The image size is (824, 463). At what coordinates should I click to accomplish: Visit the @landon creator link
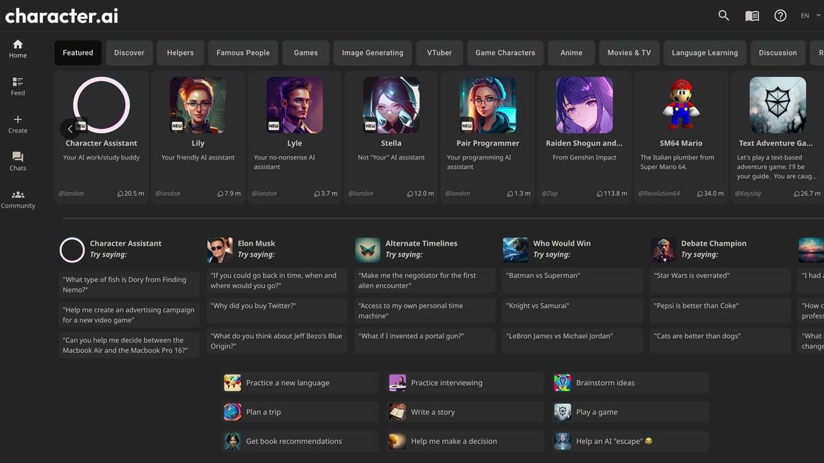(x=71, y=193)
